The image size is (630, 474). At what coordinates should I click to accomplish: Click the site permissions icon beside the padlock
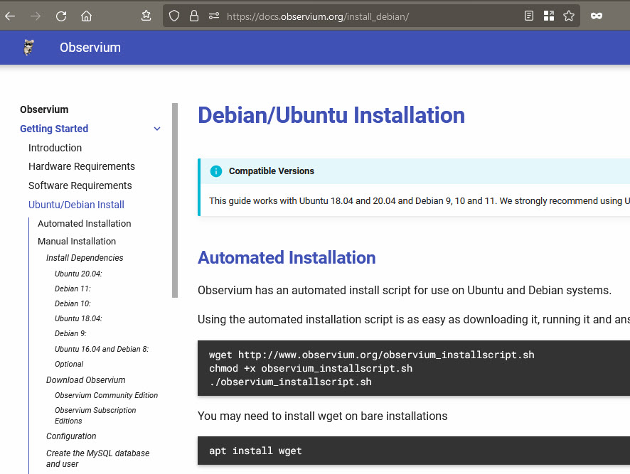click(x=213, y=16)
